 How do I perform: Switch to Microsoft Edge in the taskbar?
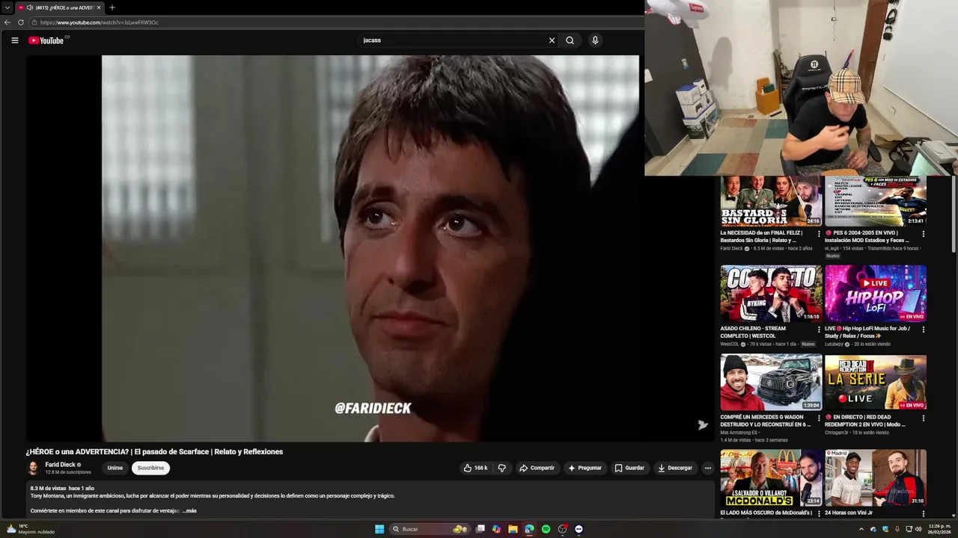[529, 529]
